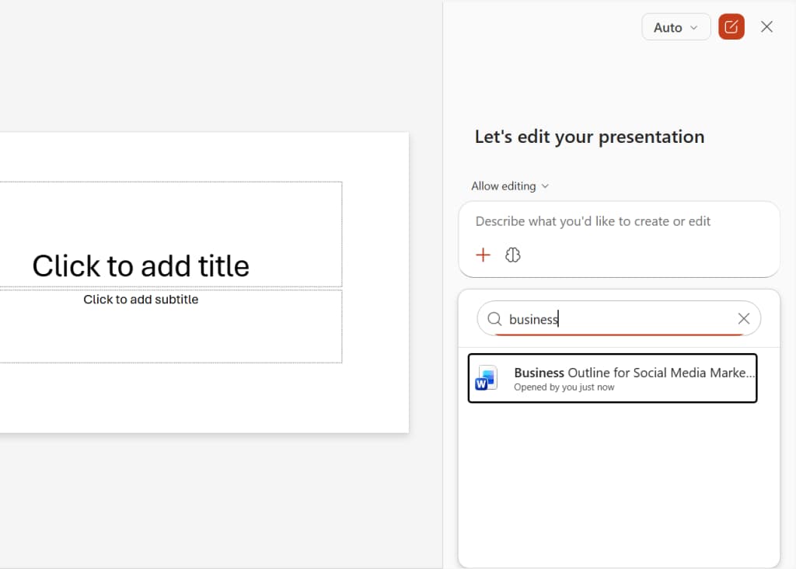Select the Business Outline for Social Media result

coord(613,378)
